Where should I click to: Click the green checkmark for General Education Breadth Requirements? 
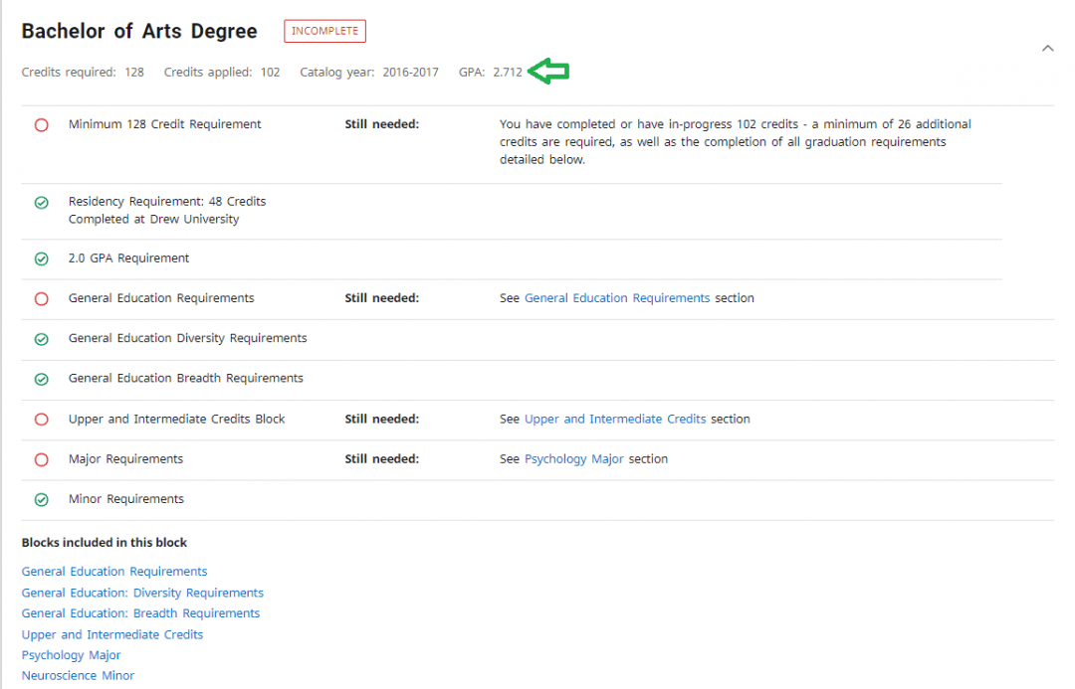click(x=41, y=379)
